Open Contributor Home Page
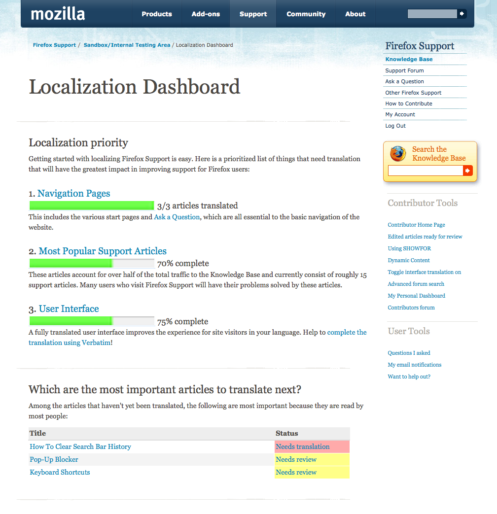This screenshot has width=497, height=514. (416, 225)
